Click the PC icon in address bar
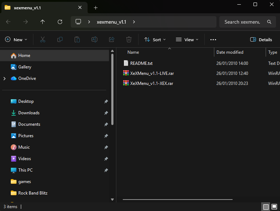Viewport: 280px width, 211px height. [x=78, y=22]
